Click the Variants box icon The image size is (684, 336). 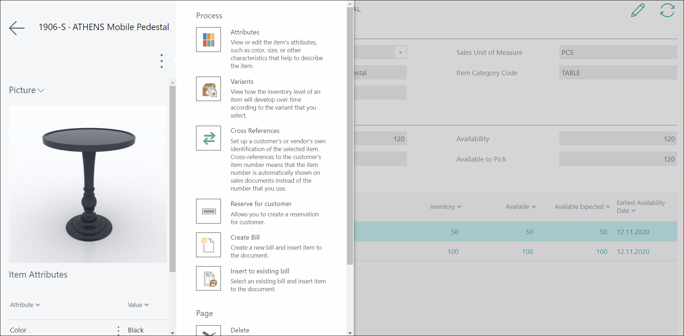(208, 89)
